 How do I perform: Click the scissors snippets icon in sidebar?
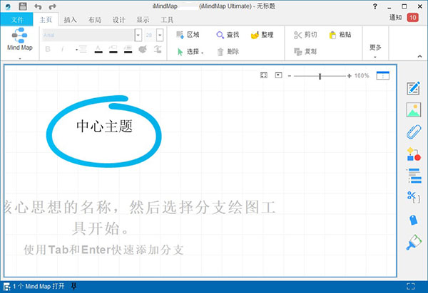coord(413,197)
